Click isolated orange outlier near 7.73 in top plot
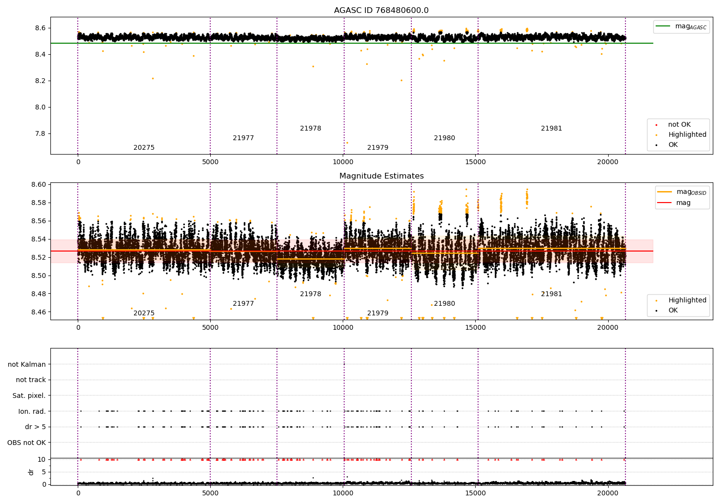Viewport: 720px width, 504px height. point(347,143)
